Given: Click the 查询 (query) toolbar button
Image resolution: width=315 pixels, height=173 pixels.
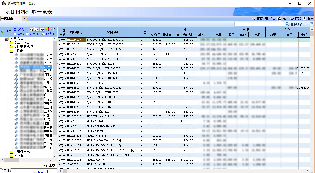Looking at the screenshot, I should click(257, 19).
